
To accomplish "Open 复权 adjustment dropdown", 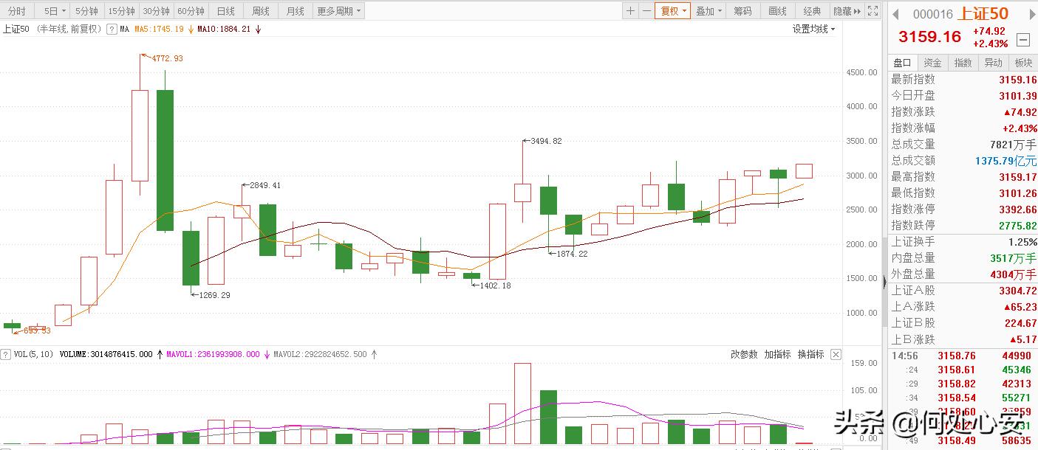I will [672, 11].
